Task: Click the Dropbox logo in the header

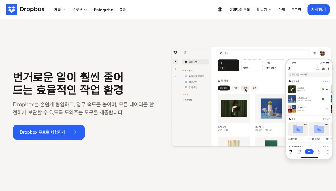Action: click(25, 10)
